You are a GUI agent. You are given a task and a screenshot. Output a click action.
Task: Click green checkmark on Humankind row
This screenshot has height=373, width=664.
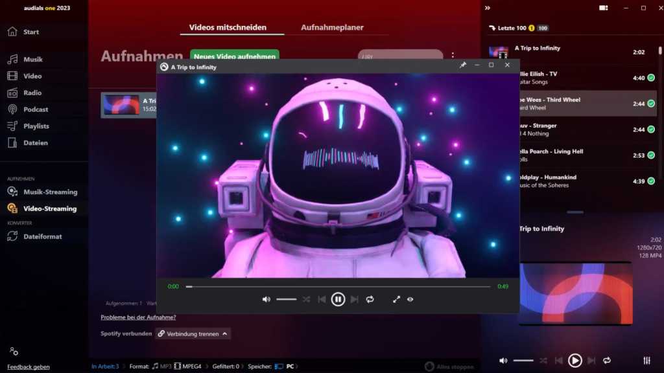point(651,181)
